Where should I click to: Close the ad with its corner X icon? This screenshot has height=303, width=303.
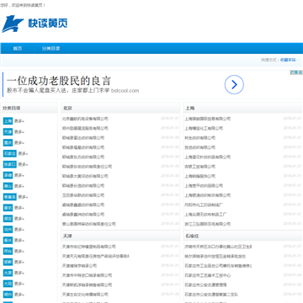pyautogui.click(x=300, y=72)
